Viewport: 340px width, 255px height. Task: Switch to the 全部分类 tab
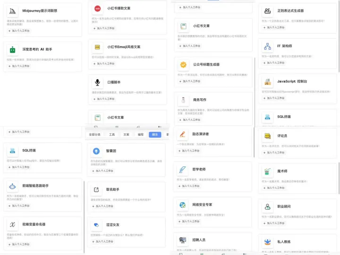pyautogui.click(x=94, y=135)
